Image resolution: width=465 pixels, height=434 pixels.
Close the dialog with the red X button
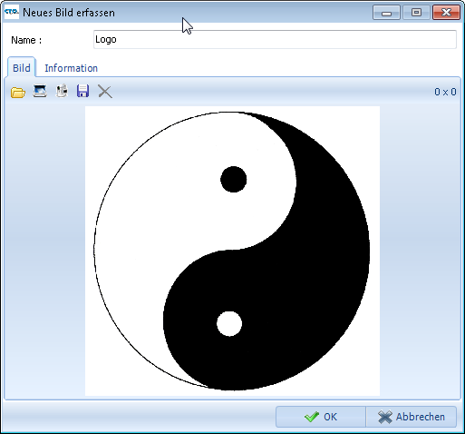pos(446,13)
